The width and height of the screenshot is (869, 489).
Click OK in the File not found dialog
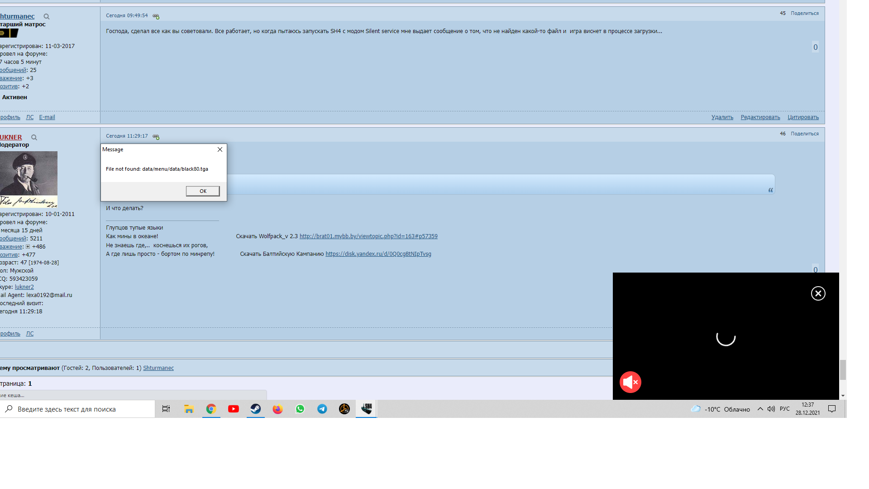coord(203,191)
